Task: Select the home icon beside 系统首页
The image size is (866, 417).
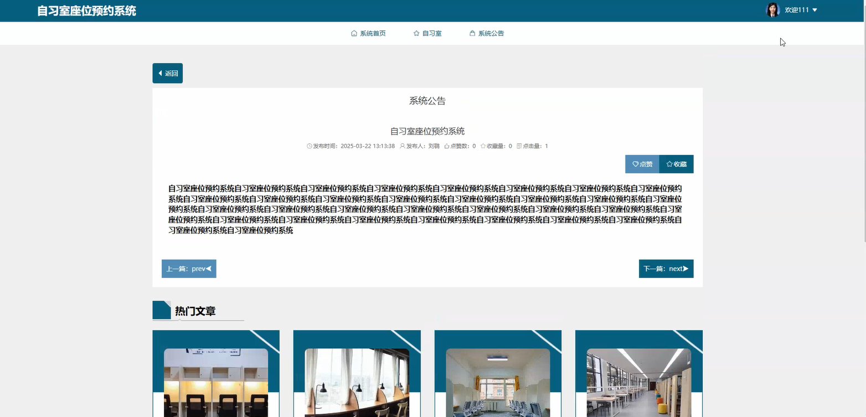Action: click(353, 33)
